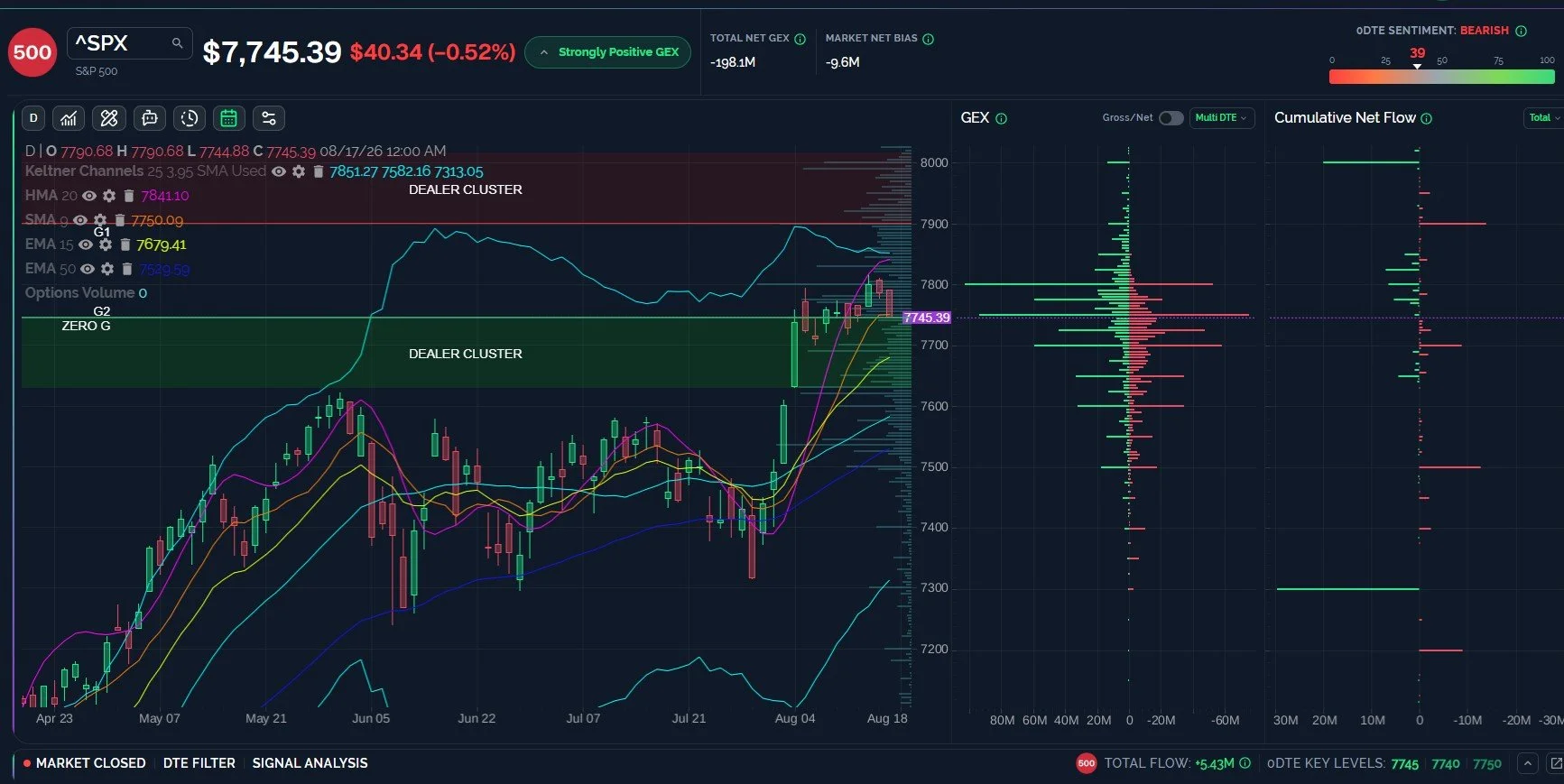Expand bottom panel with chevron up button
The height and width of the screenshot is (784, 1564).
[x=1527, y=763]
